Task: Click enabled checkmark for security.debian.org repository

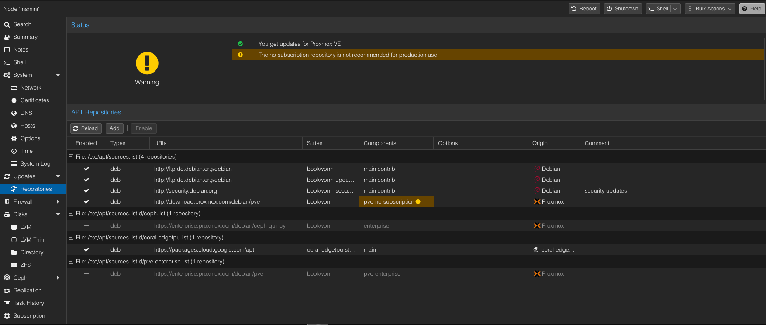Action: click(x=86, y=191)
